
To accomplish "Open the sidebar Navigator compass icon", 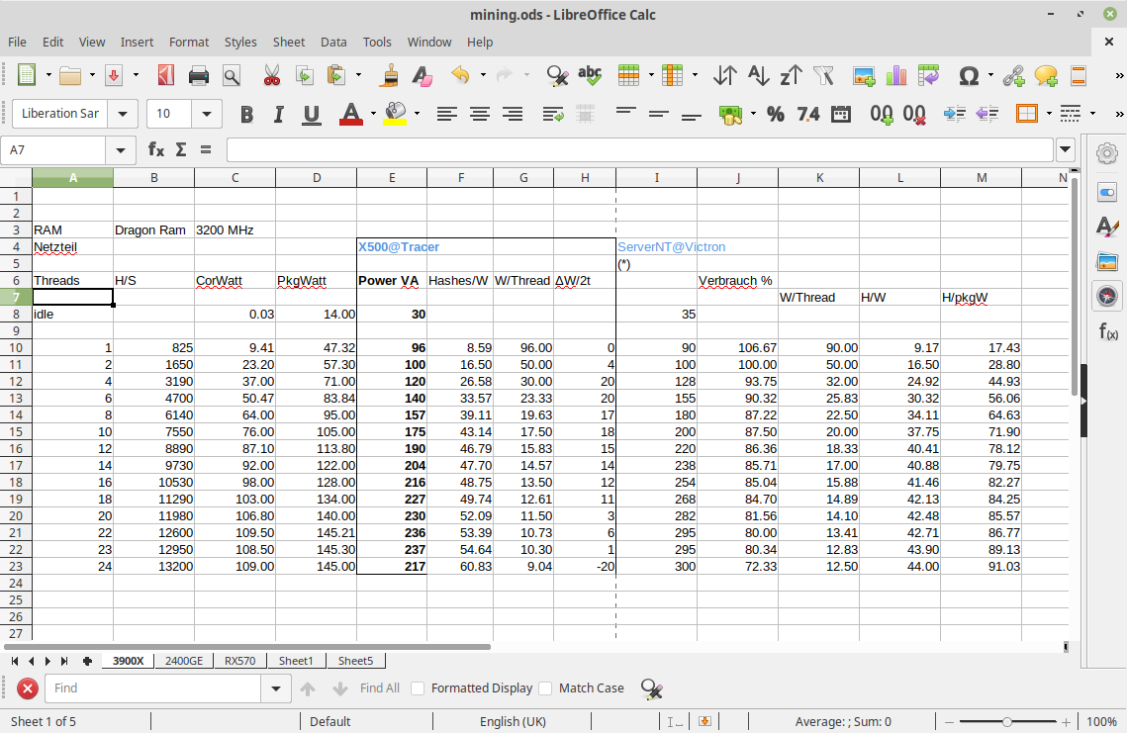I will (x=1107, y=295).
